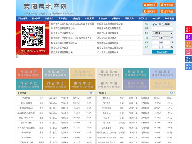Open 花园街 rental listing
This screenshot has height=144, width=192.
106,118
